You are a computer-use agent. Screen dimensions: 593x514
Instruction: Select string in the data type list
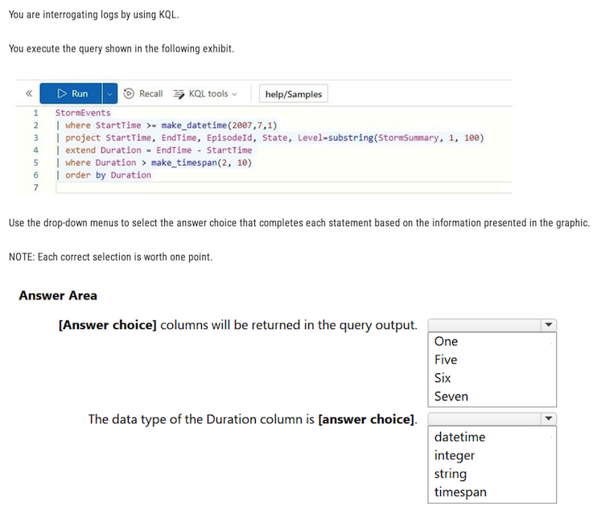[x=451, y=475]
